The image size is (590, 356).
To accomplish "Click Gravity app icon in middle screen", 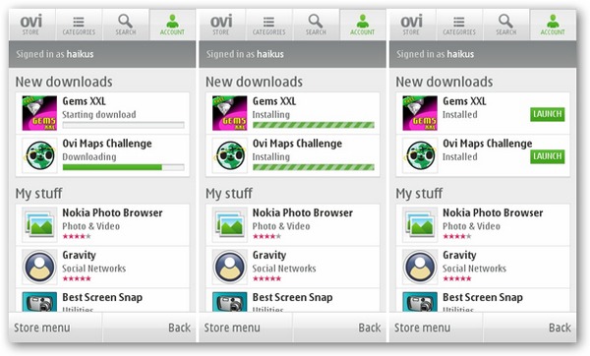I will (x=230, y=267).
